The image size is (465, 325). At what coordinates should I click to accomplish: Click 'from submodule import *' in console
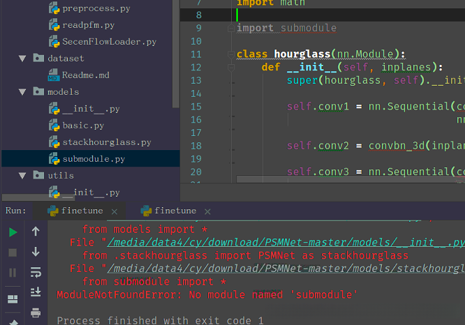154,282
